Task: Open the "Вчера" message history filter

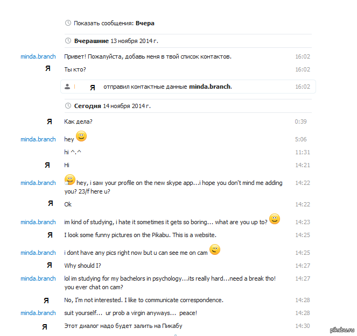Action: click(145, 23)
